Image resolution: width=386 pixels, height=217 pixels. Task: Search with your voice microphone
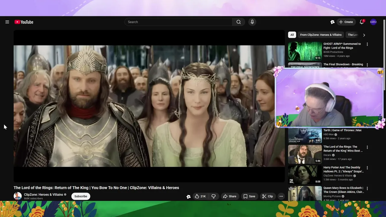(252, 22)
